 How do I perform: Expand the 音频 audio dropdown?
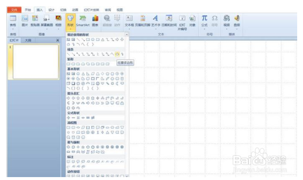237,22
